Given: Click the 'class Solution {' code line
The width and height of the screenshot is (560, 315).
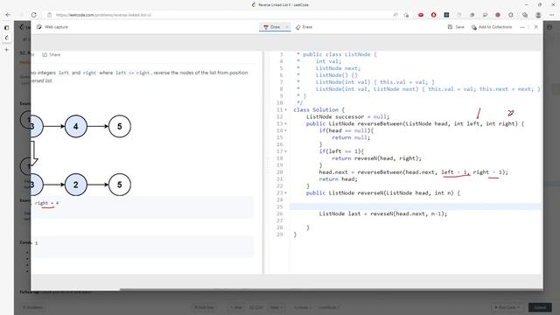Looking at the screenshot, I should pos(318,110).
